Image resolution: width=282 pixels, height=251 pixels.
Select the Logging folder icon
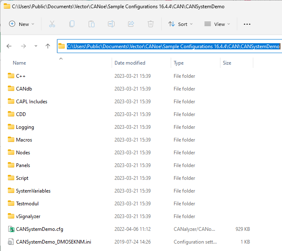(x=11, y=127)
